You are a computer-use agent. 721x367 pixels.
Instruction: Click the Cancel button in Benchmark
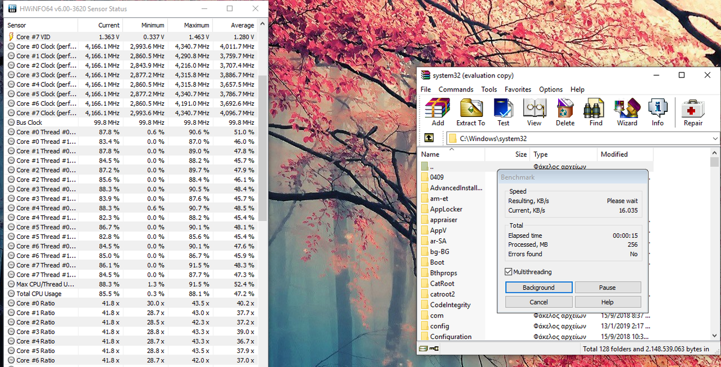[539, 302]
